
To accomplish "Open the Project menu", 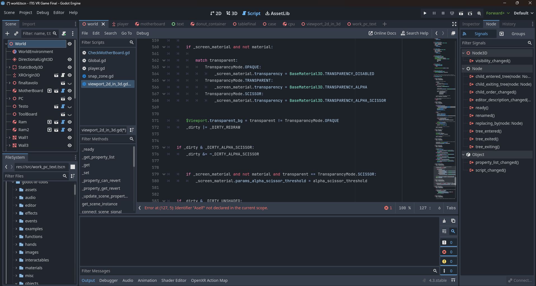I will pos(26,13).
